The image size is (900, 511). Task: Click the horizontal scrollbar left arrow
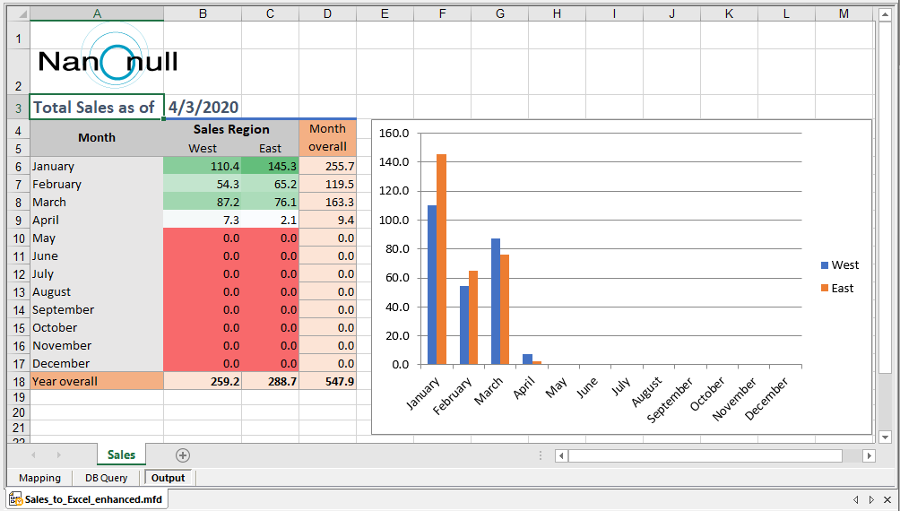(x=561, y=455)
